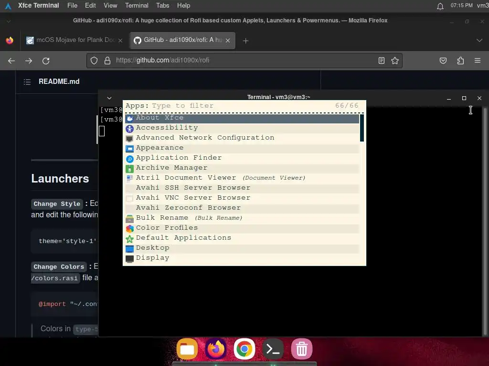Click the rofi scrollbar handle
489x366 pixels.
362,128
